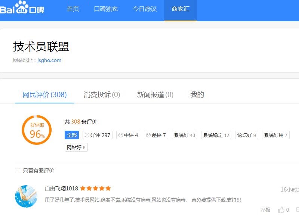Switch to the 消费投诉 (0) tab
This screenshot has width=299, height=224.
(102, 95)
